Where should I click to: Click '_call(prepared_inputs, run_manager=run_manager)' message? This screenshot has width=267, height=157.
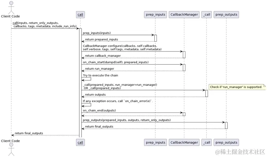120,85
